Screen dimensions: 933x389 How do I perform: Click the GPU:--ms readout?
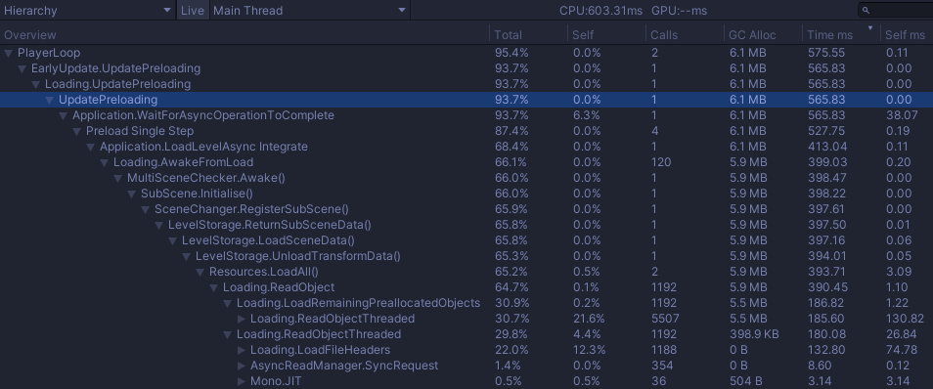pyautogui.click(x=680, y=10)
